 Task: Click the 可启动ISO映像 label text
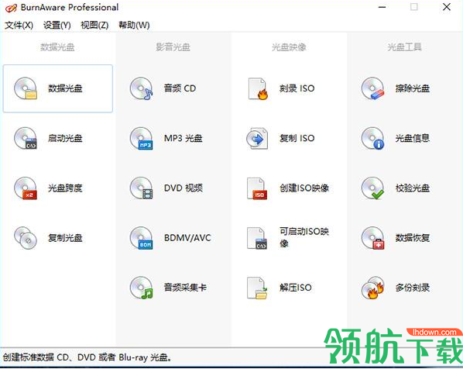[x=304, y=237]
